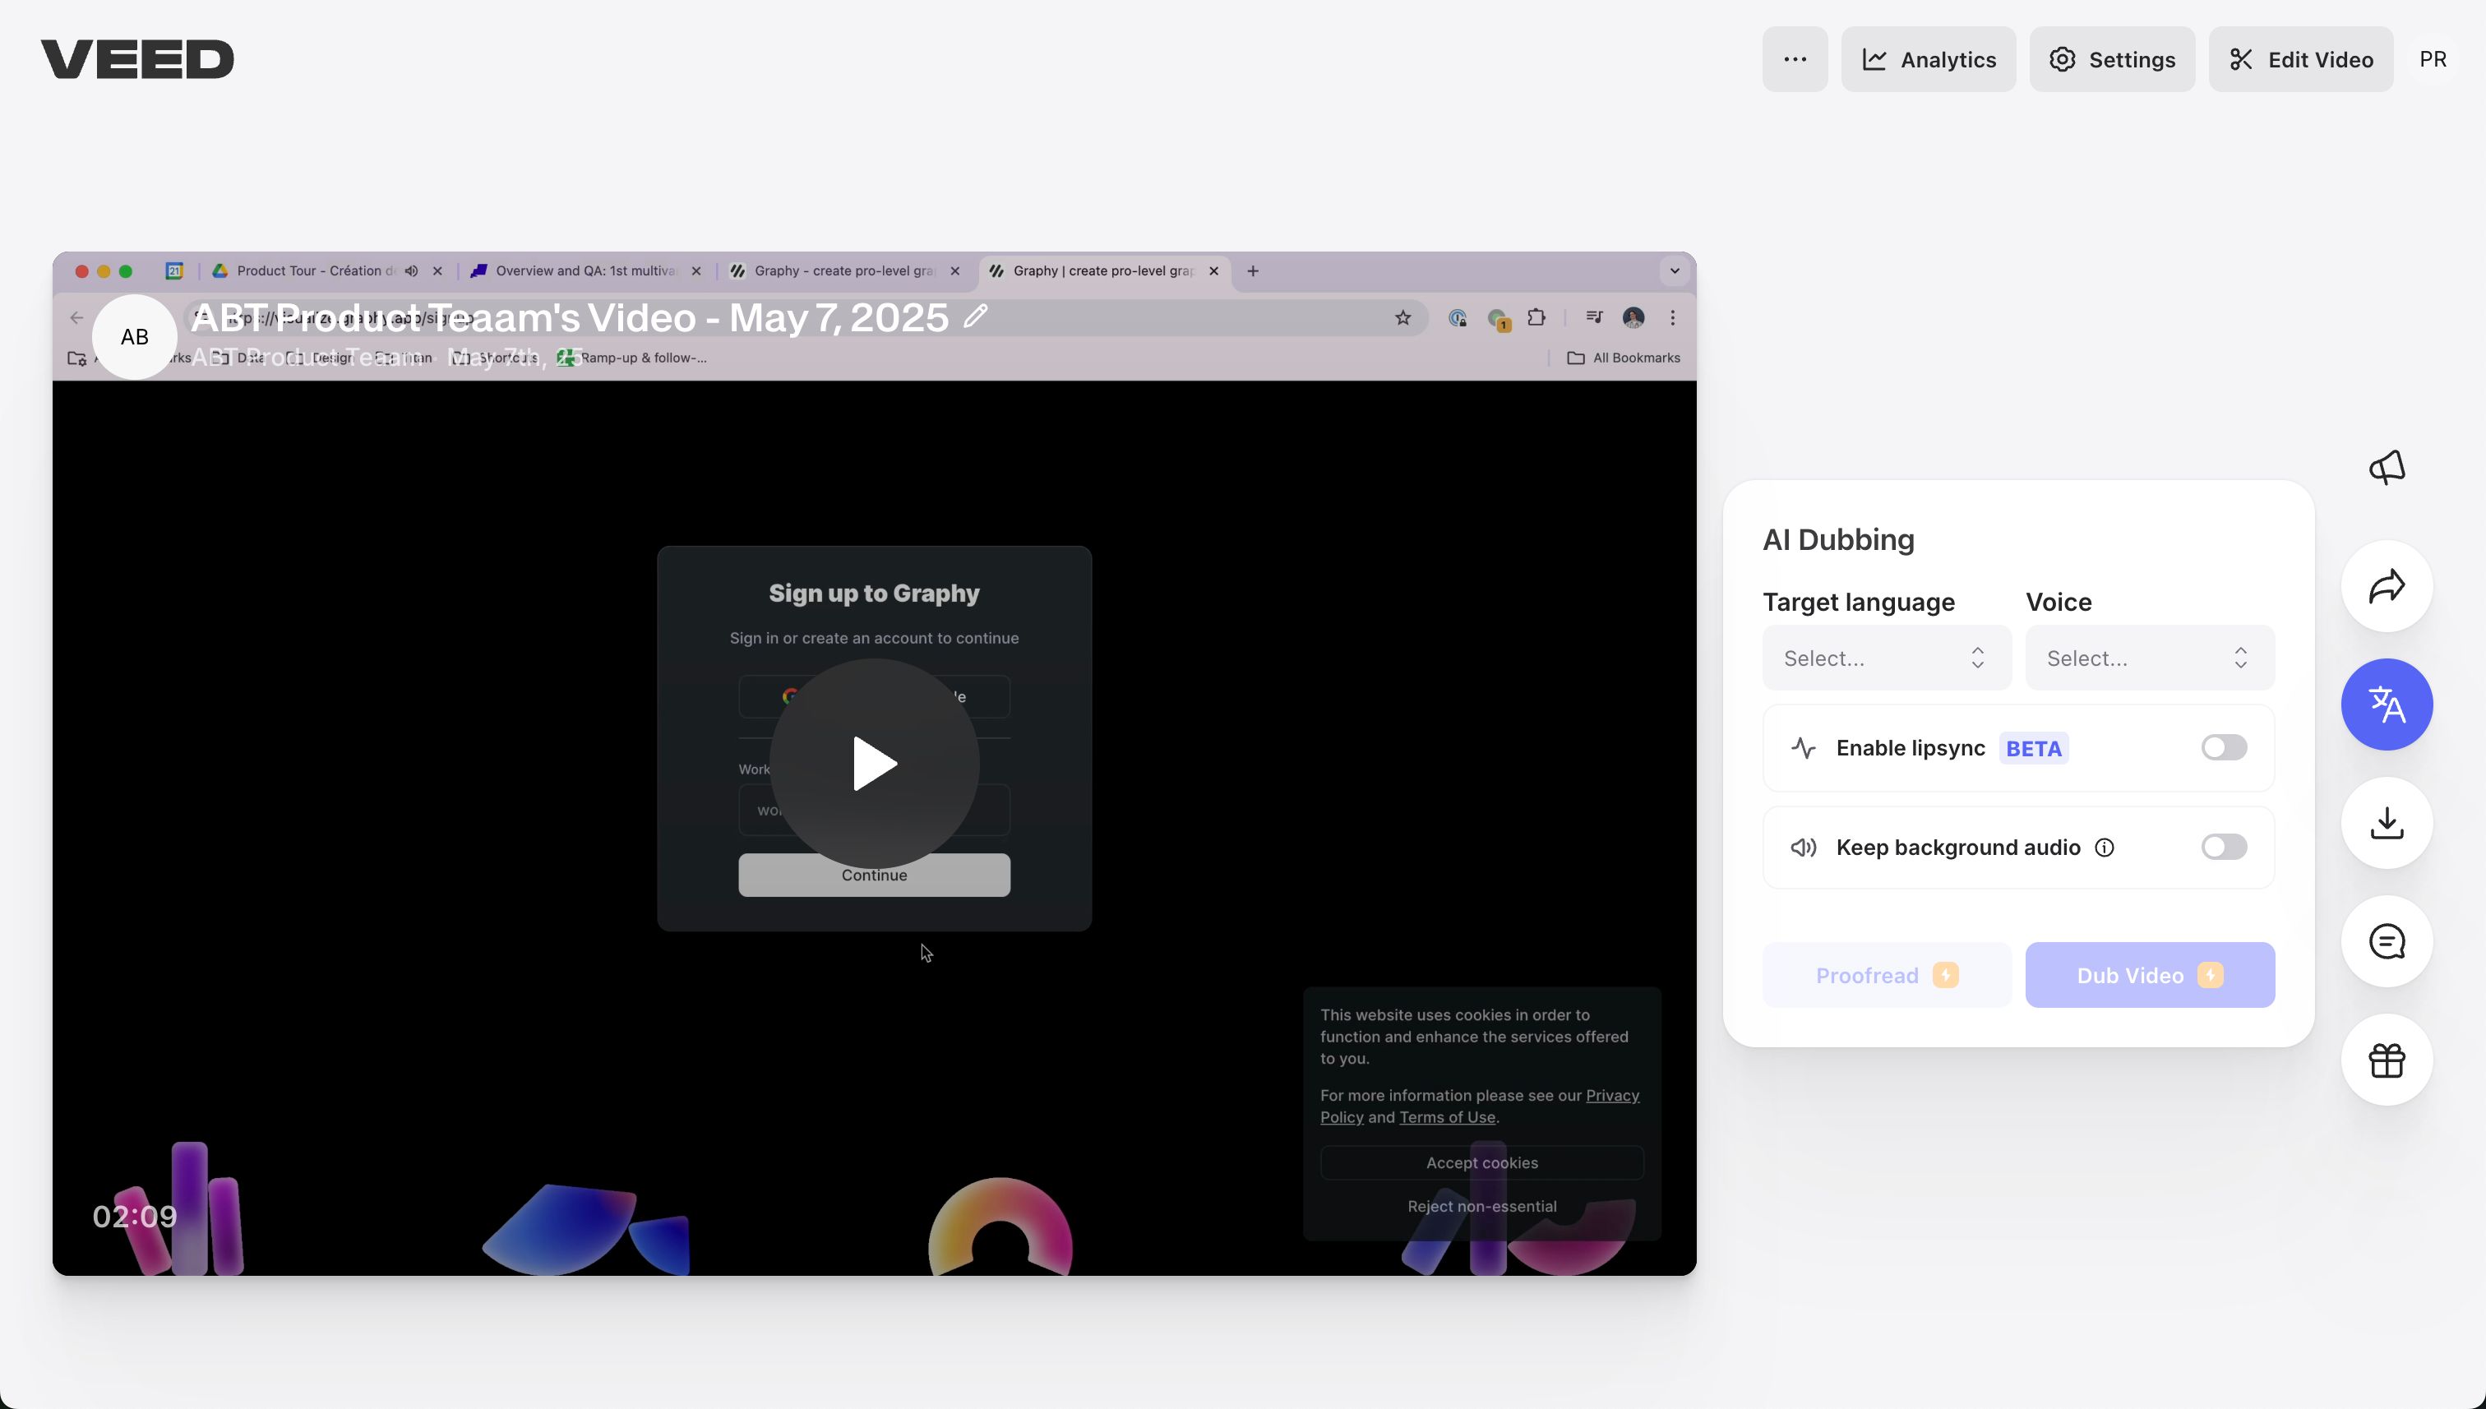
Task: Click the AB author avatar on the video
Action: pyautogui.click(x=135, y=337)
